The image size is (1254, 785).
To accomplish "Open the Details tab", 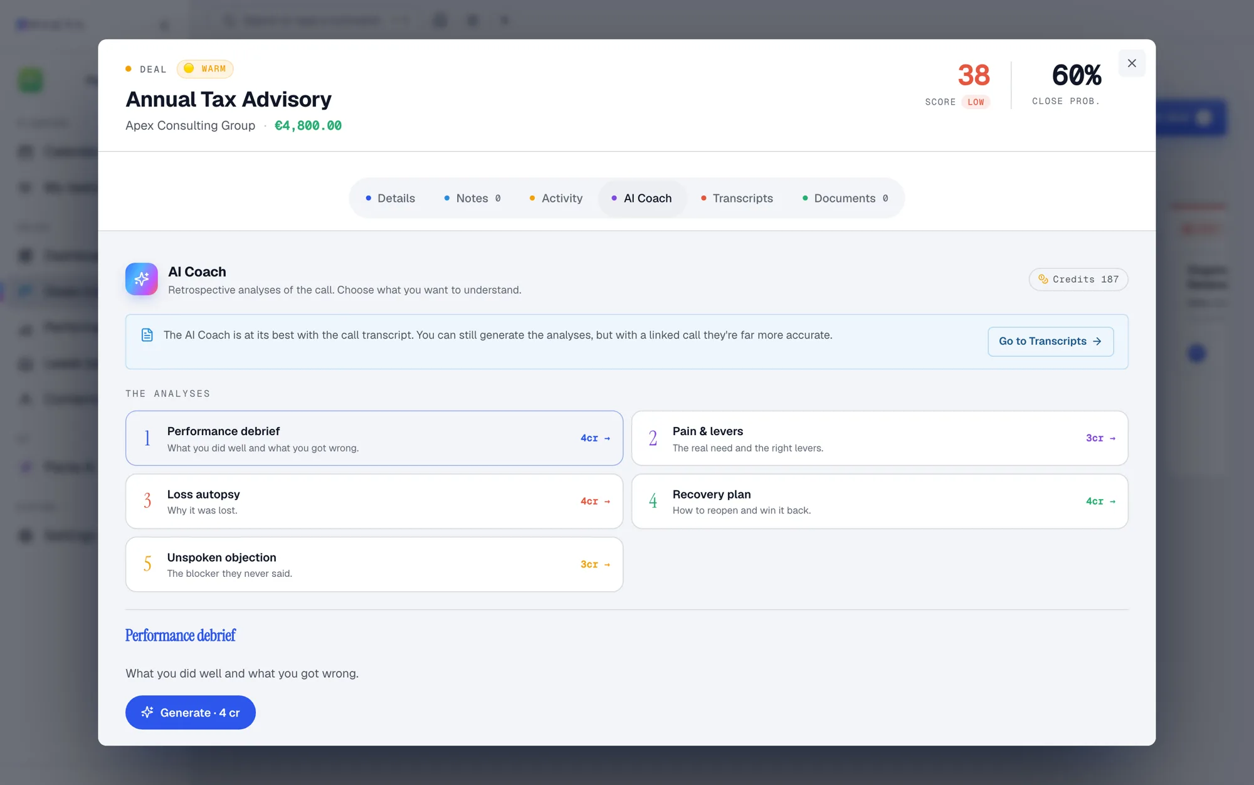I will [390, 198].
